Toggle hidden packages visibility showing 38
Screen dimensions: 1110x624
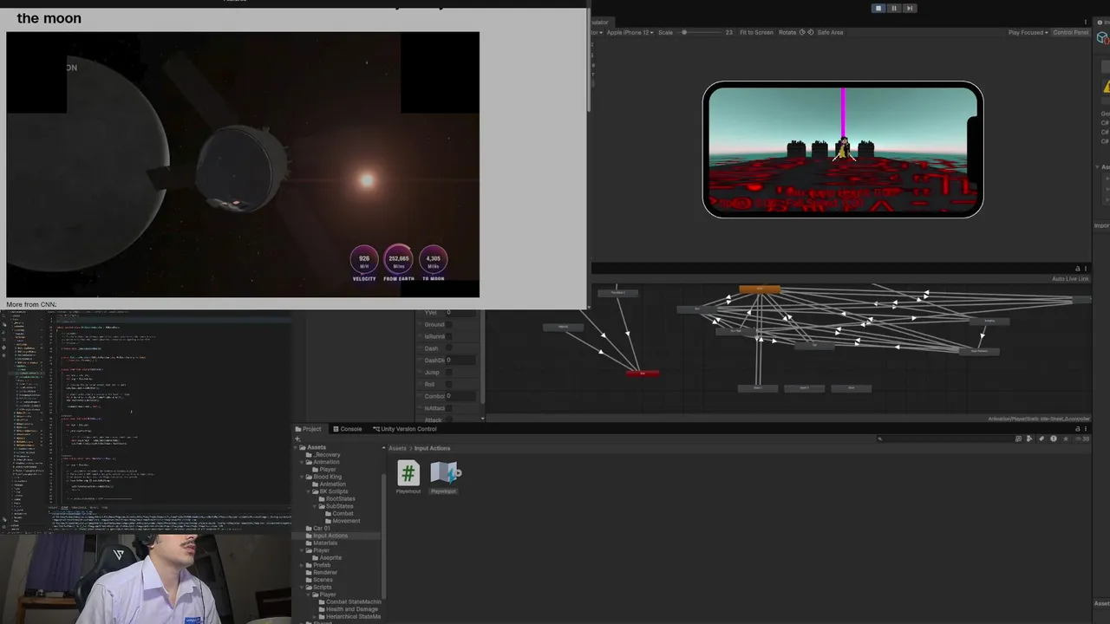[x=1082, y=439]
